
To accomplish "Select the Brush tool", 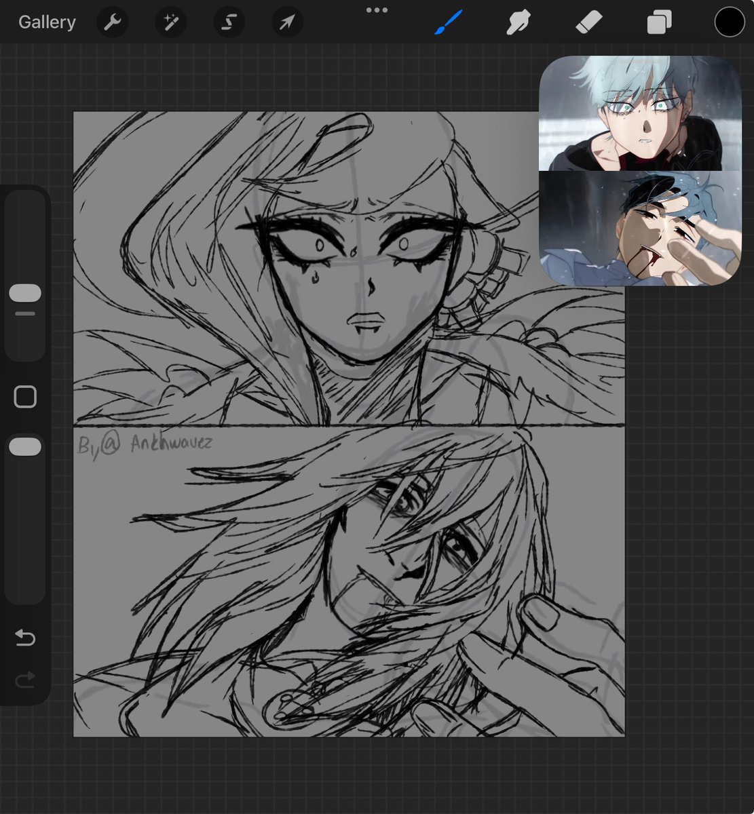I will pyautogui.click(x=449, y=22).
